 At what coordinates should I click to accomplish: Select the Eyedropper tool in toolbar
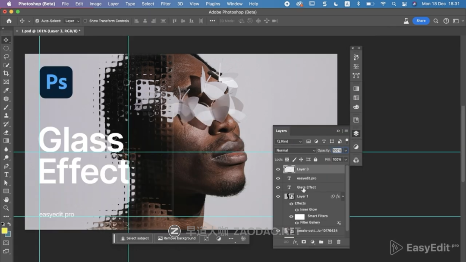click(x=6, y=90)
